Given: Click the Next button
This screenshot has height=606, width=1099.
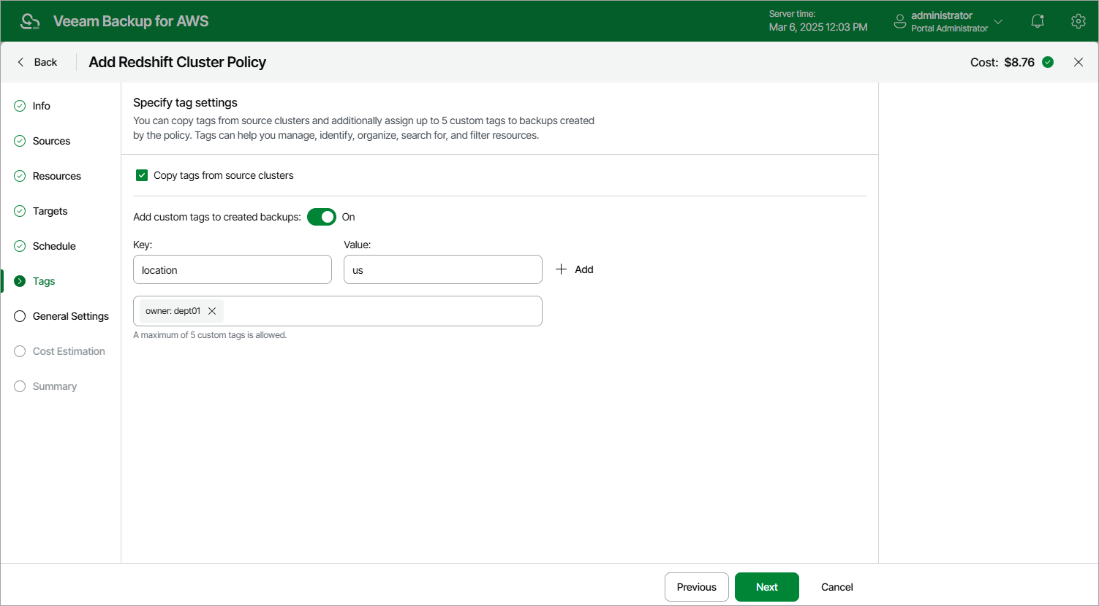Looking at the screenshot, I should (766, 586).
